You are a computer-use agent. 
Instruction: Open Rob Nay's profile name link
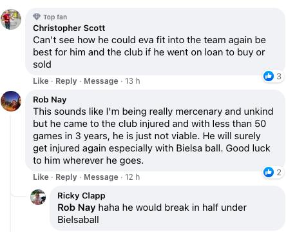[50, 100]
